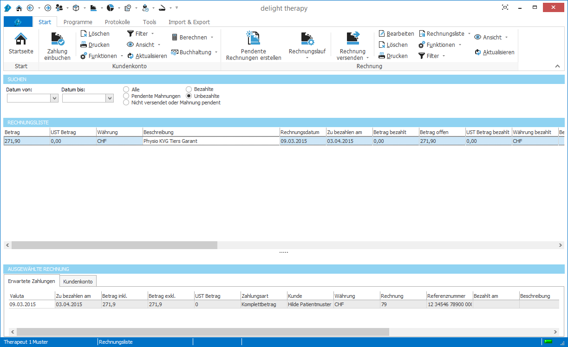The height and width of the screenshot is (347, 568).
Task: Click the Rechnungsliste horizontal scrollbar
Action: coord(114,245)
